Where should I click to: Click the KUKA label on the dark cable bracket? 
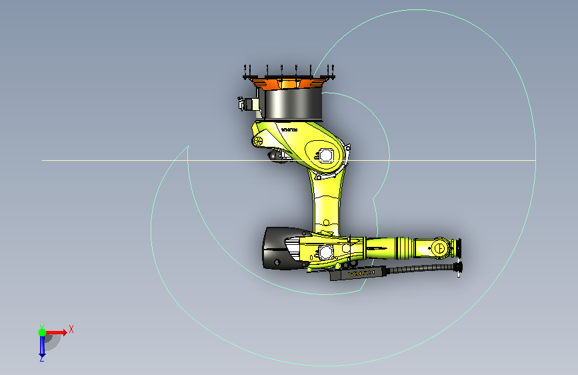pyautogui.click(x=361, y=274)
